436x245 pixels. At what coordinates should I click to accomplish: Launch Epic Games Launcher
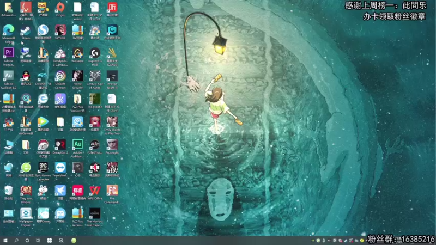(x=43, y=168)
